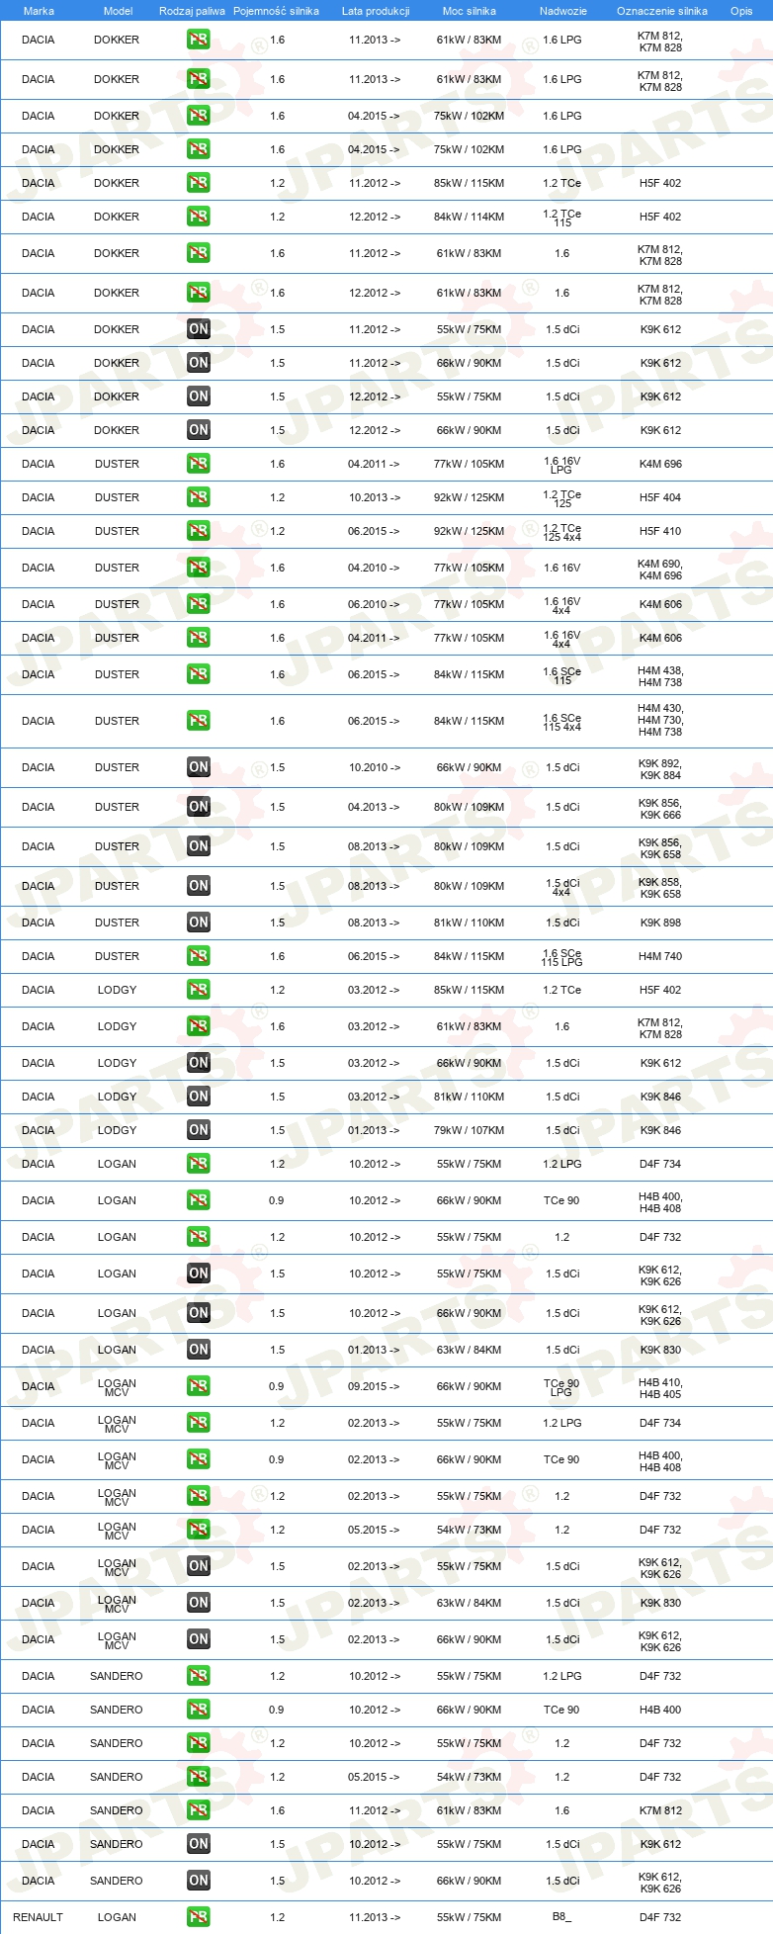This screenshot has height=1934, width=773.
Task: Select engine code H5F 404
Action: 660,497
